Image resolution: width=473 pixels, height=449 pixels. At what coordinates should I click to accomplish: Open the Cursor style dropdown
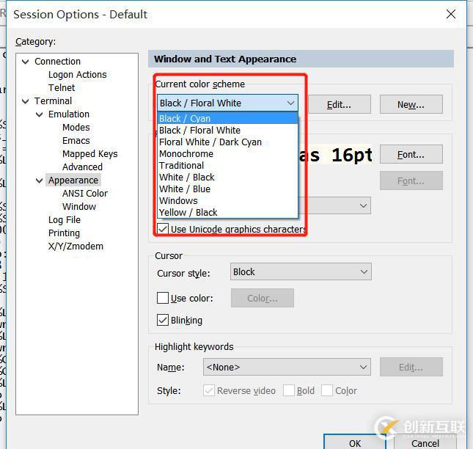[x=301, y=271]
